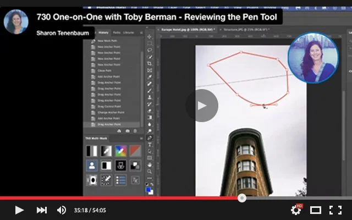Switch to the Libraries panel tab

[x=128, y=32]
